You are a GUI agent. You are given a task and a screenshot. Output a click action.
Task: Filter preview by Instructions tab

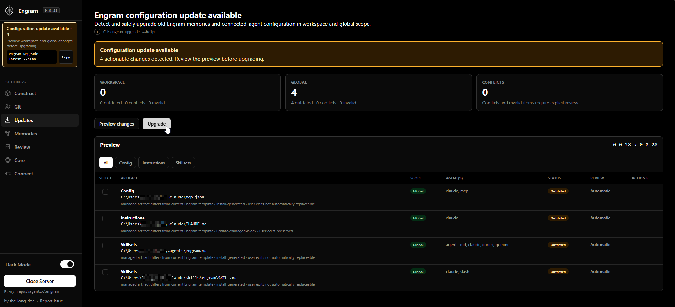tap(154, 163)
